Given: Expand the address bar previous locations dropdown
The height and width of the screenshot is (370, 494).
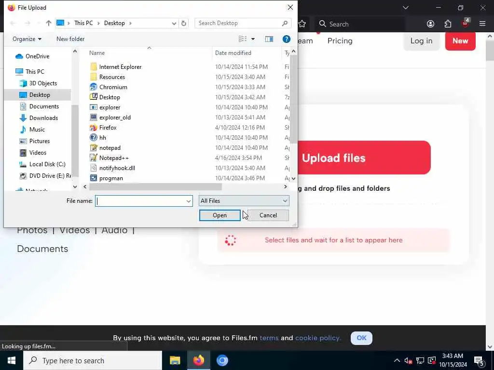Looking at the screenshot, I should point(174,23).
